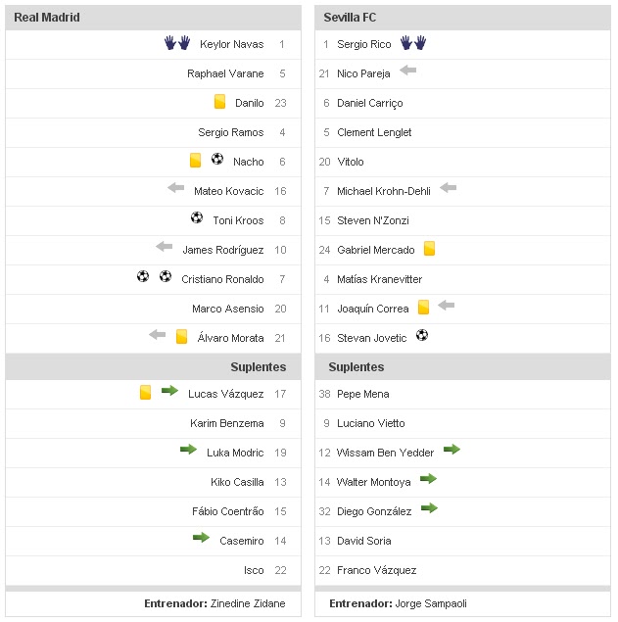Click Sergio Rico goalkeeper gloves icon
This screenshot has width=618, height=622.
pyautogui.click(x=413, y=43)
